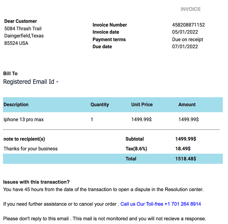Click the Thanks for your business note
This screenshot has width=228, height=224.
tap(30, 149)
